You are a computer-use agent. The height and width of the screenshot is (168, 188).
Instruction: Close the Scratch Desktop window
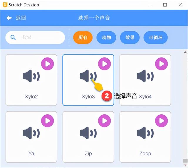click(x=180, y=5)
